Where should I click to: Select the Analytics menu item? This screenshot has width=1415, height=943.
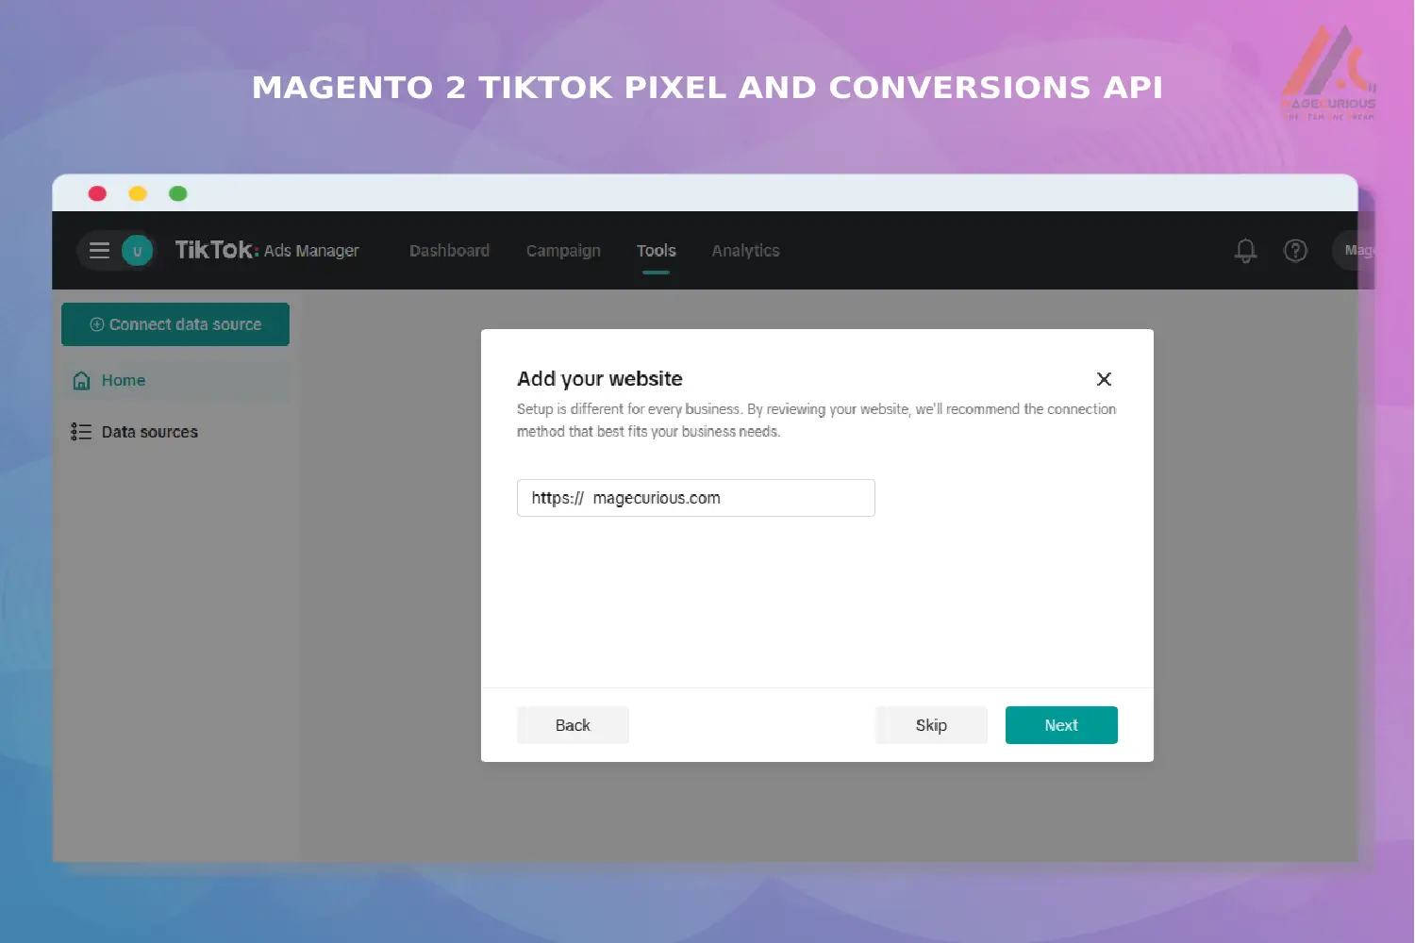tap(745, 250)
